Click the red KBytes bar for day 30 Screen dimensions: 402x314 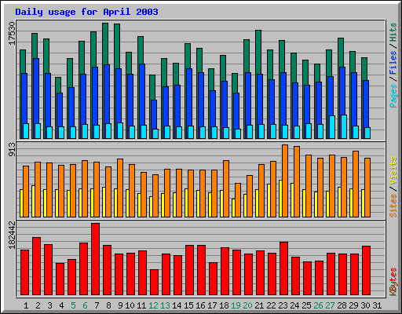point(366,271)
